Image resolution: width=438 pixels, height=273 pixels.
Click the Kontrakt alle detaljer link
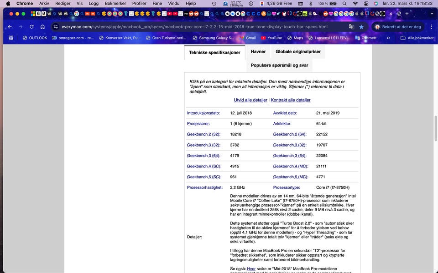pyautogui.click(x=291, y=100)
